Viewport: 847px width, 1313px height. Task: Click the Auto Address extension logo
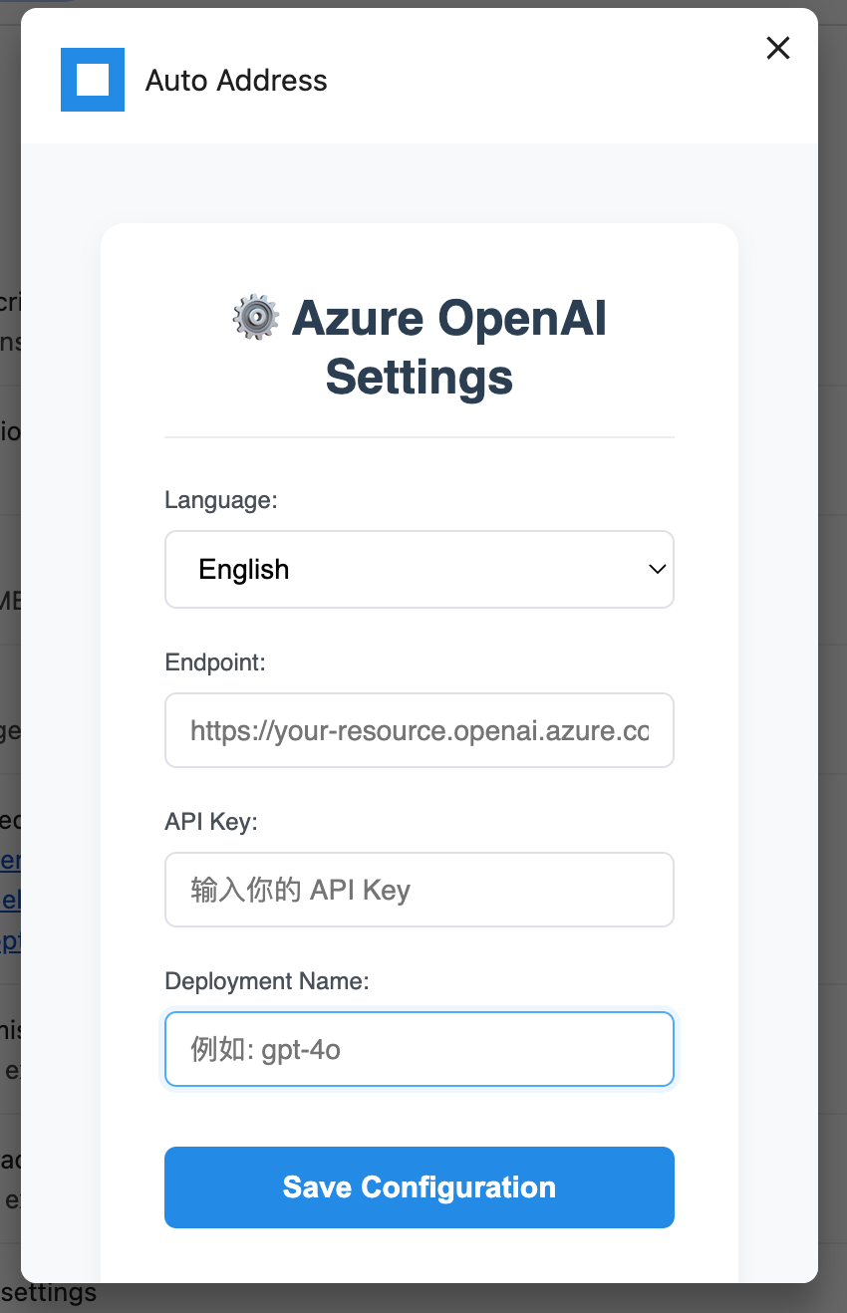(x=93, y=80)
